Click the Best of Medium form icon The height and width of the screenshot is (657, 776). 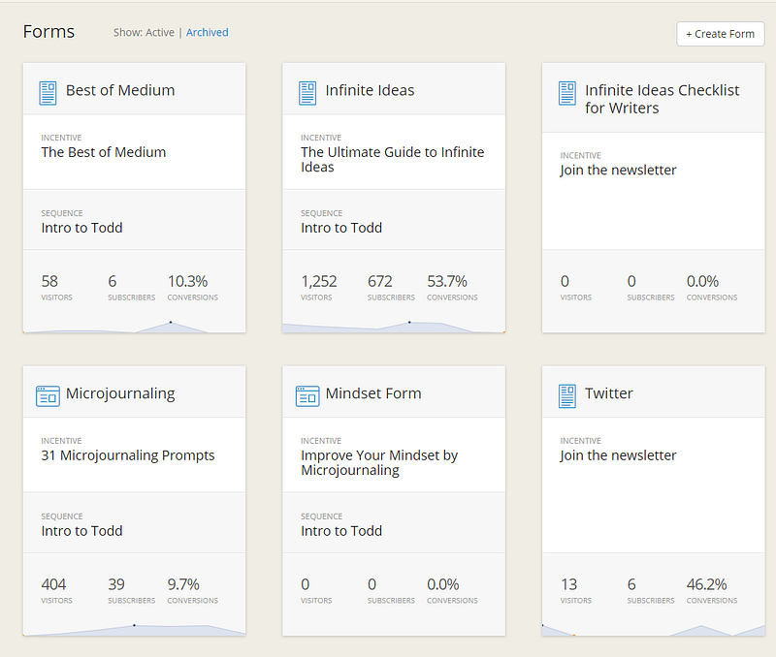click(48, 93)
